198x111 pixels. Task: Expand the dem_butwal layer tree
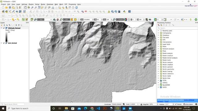click(x=1, y=43)
